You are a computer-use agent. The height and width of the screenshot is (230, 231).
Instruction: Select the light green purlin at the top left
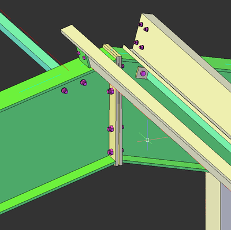tap(29, 40)
